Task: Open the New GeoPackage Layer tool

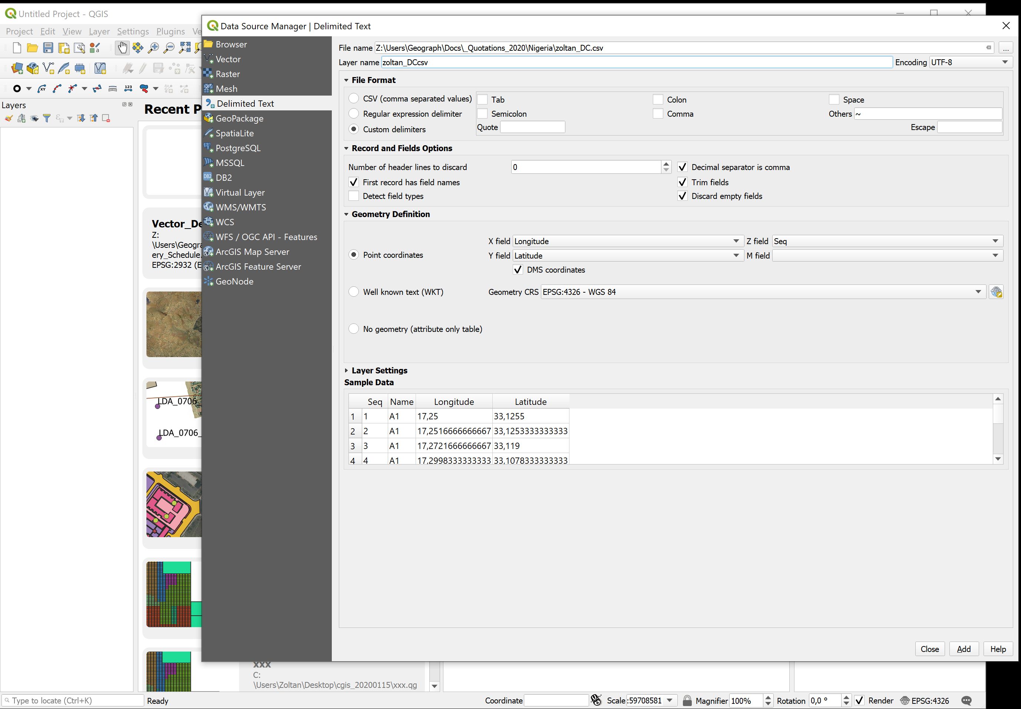Action: (32, 68)
